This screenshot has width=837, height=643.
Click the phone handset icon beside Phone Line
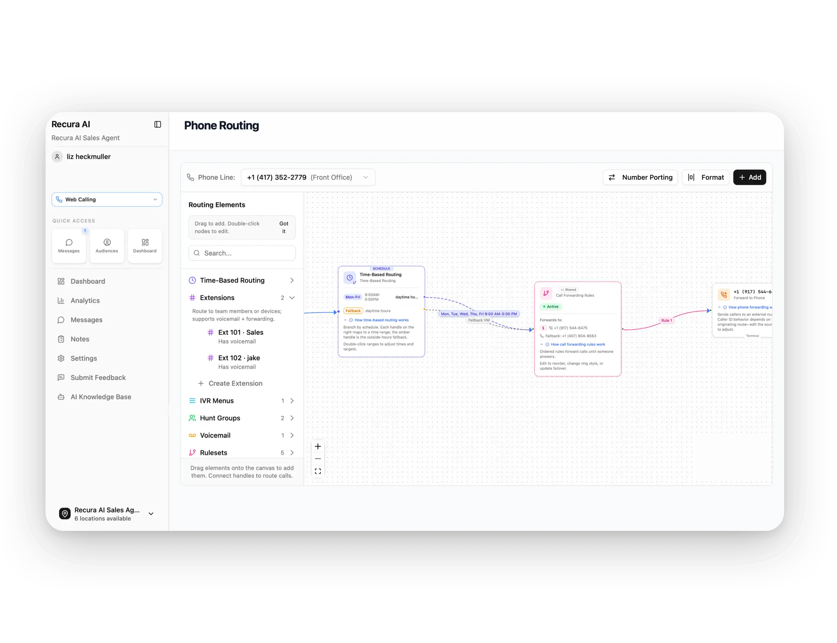(190, 177)
